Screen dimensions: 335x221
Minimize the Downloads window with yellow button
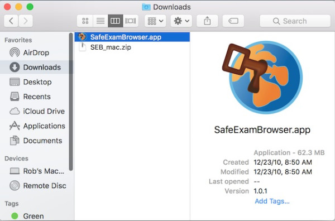pyautogui.click(x=18, y=7)
